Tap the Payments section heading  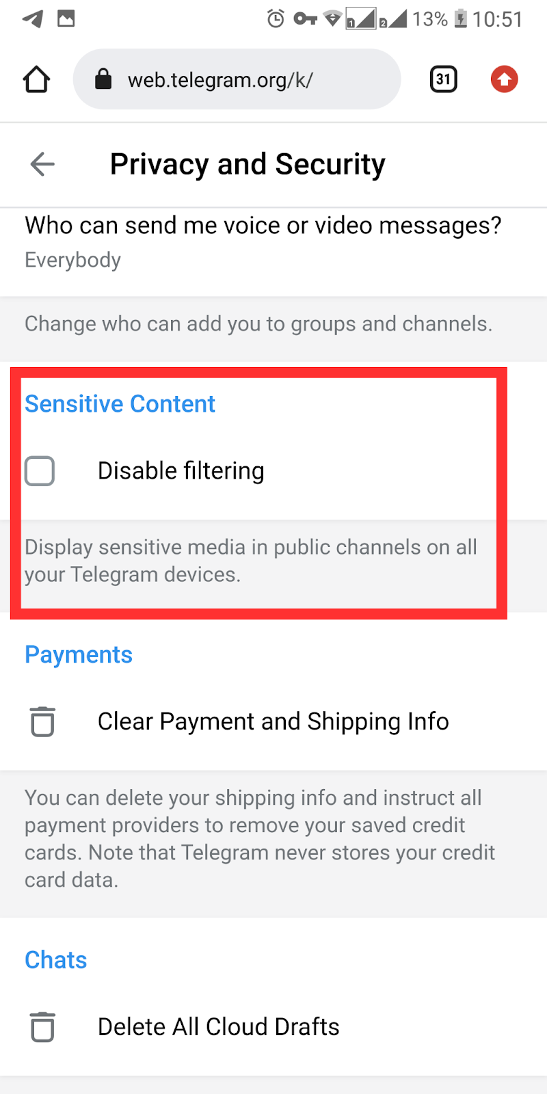coord(79,655)
